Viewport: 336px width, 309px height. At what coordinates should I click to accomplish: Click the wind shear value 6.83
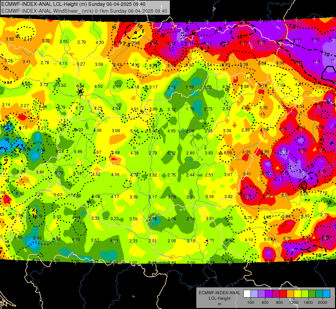click(226, 65)
